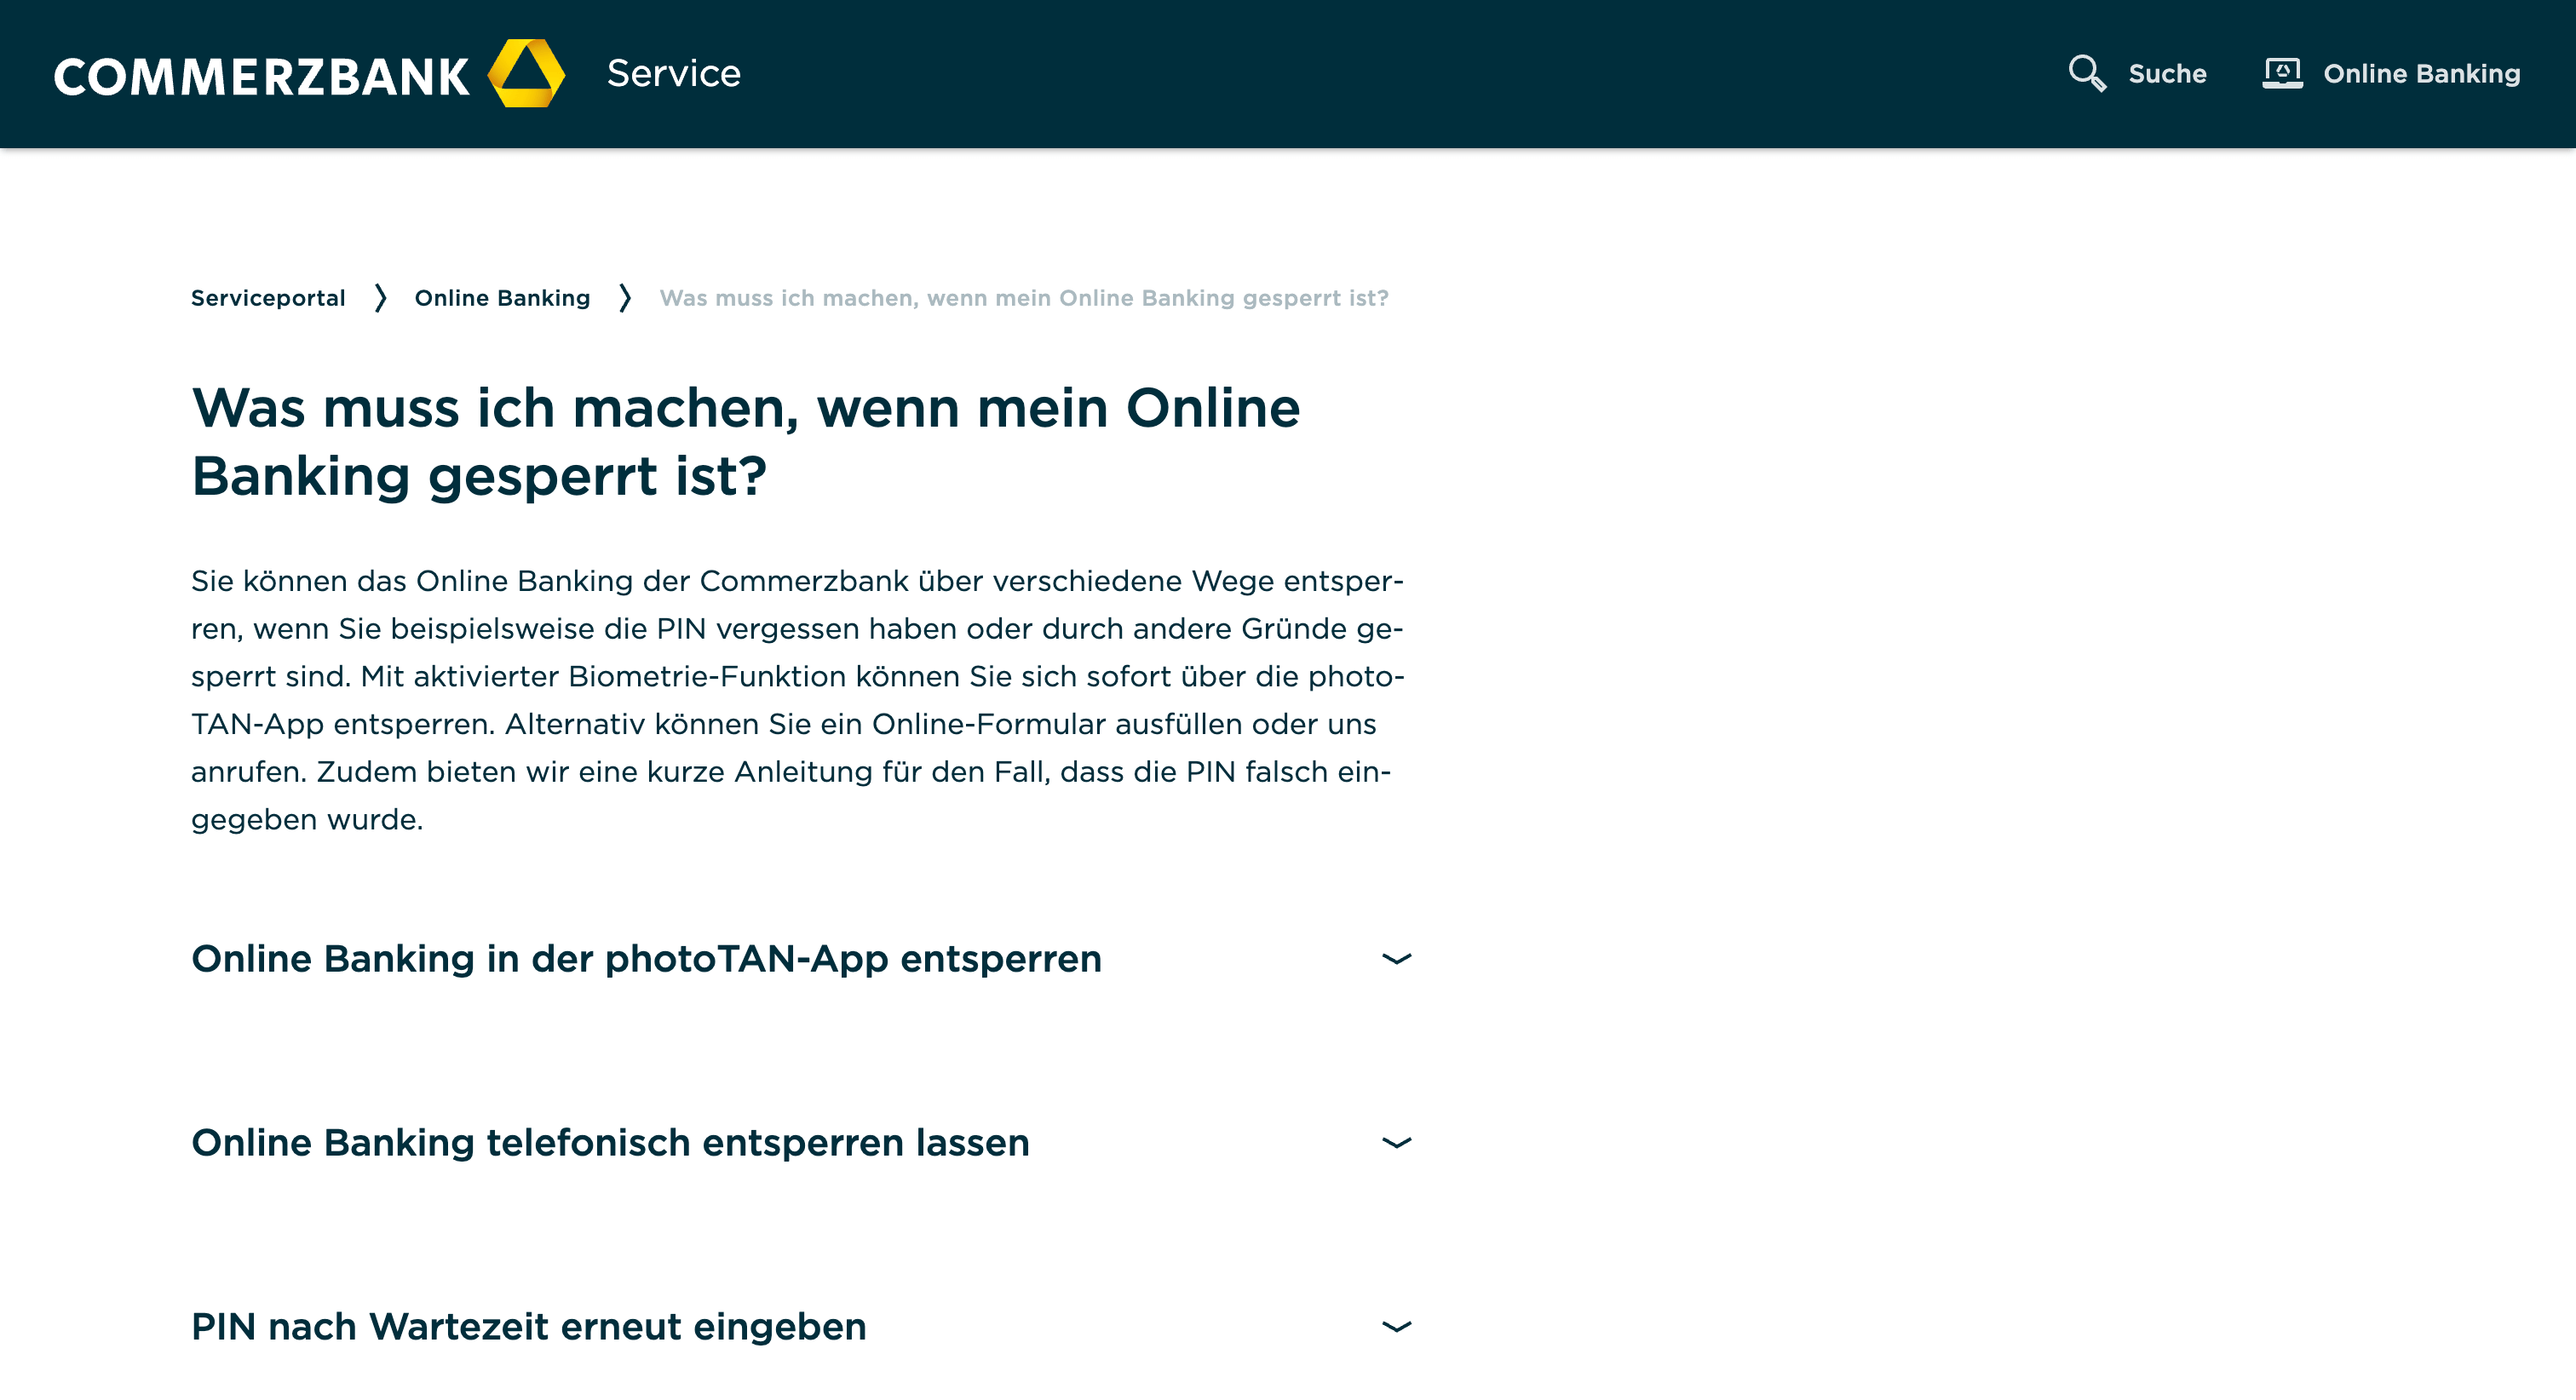Open section Online Banking telefonisch entsperren lassen

pos(610,1142)
